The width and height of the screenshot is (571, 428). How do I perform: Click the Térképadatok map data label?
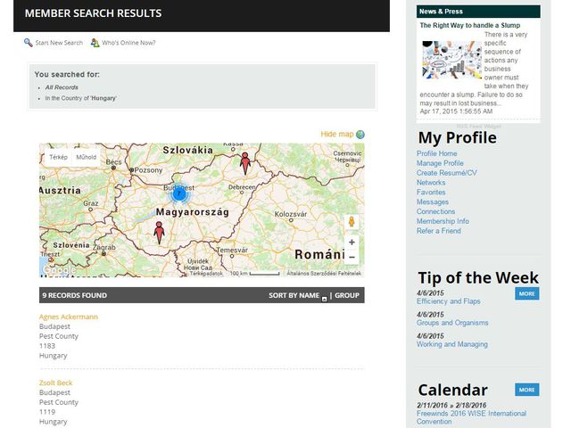pyautogui.click(x=206, y=273)
